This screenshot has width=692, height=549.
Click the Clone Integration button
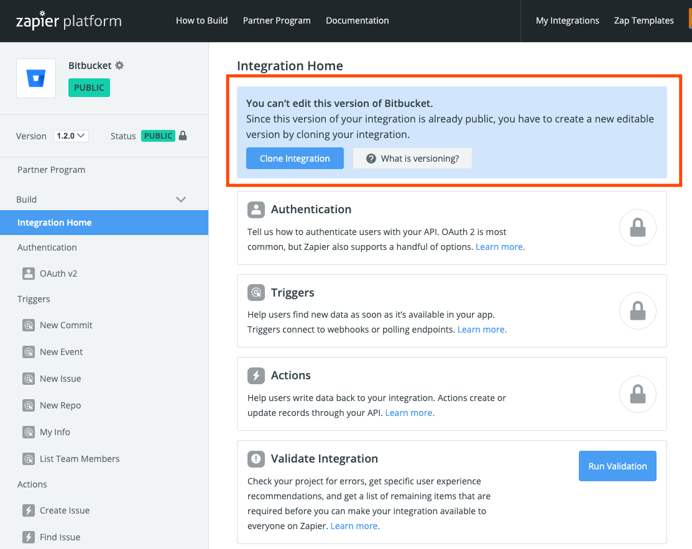295,159
